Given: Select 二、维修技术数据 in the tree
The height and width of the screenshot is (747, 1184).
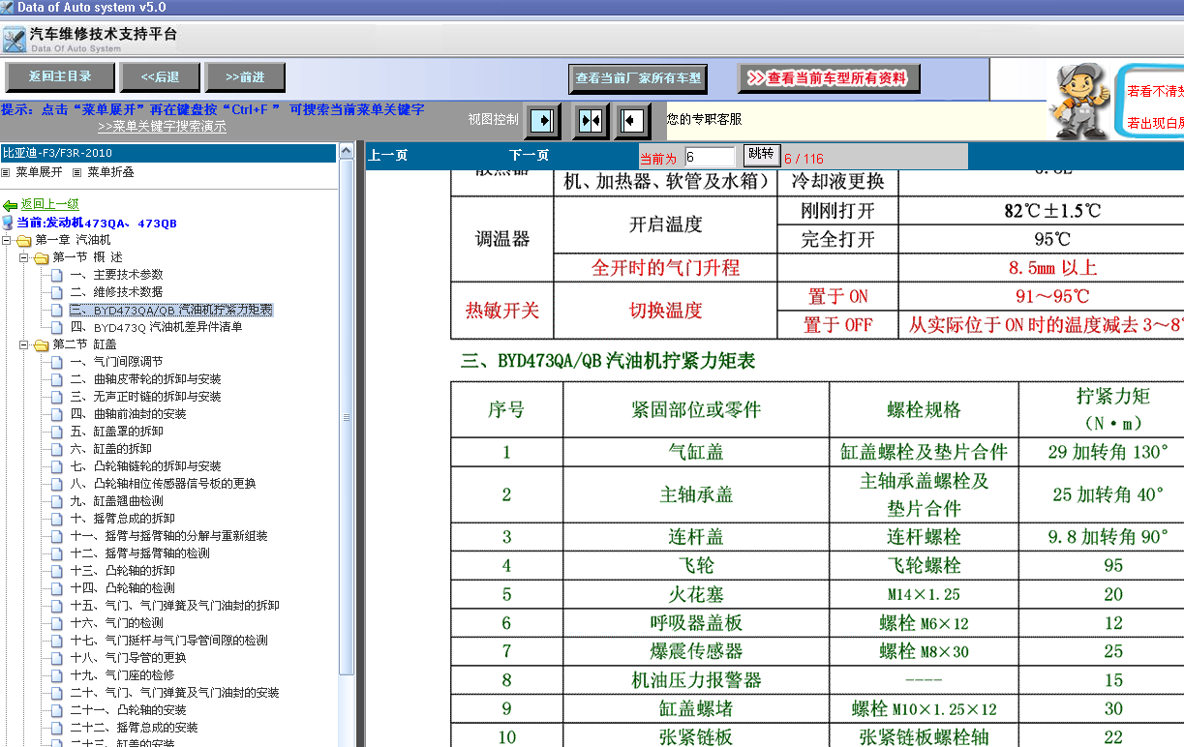Looking at the screenshot, I should (116, 292).
